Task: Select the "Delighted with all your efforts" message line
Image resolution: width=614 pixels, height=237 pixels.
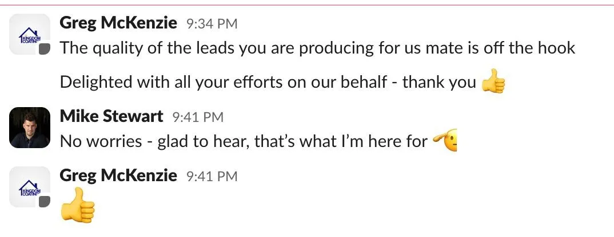Action: [268, 82]
